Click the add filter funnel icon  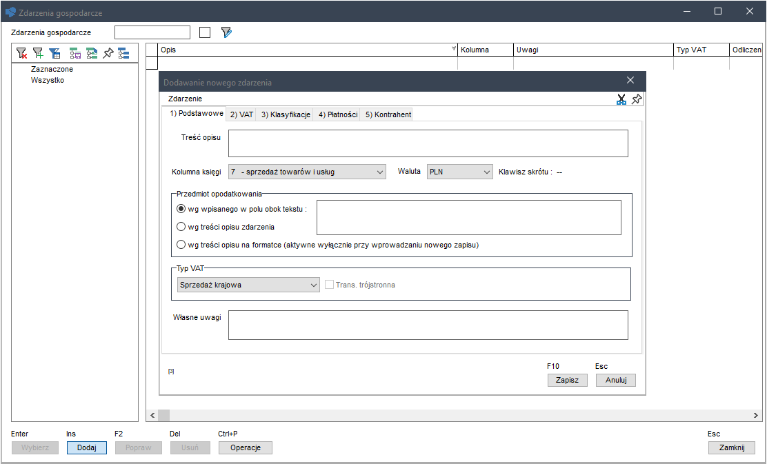(38, 53)
